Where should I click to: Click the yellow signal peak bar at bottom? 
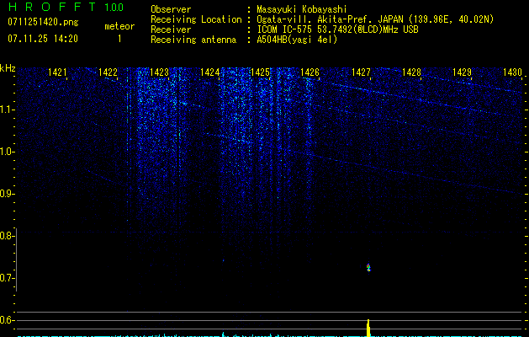(368, 328)
